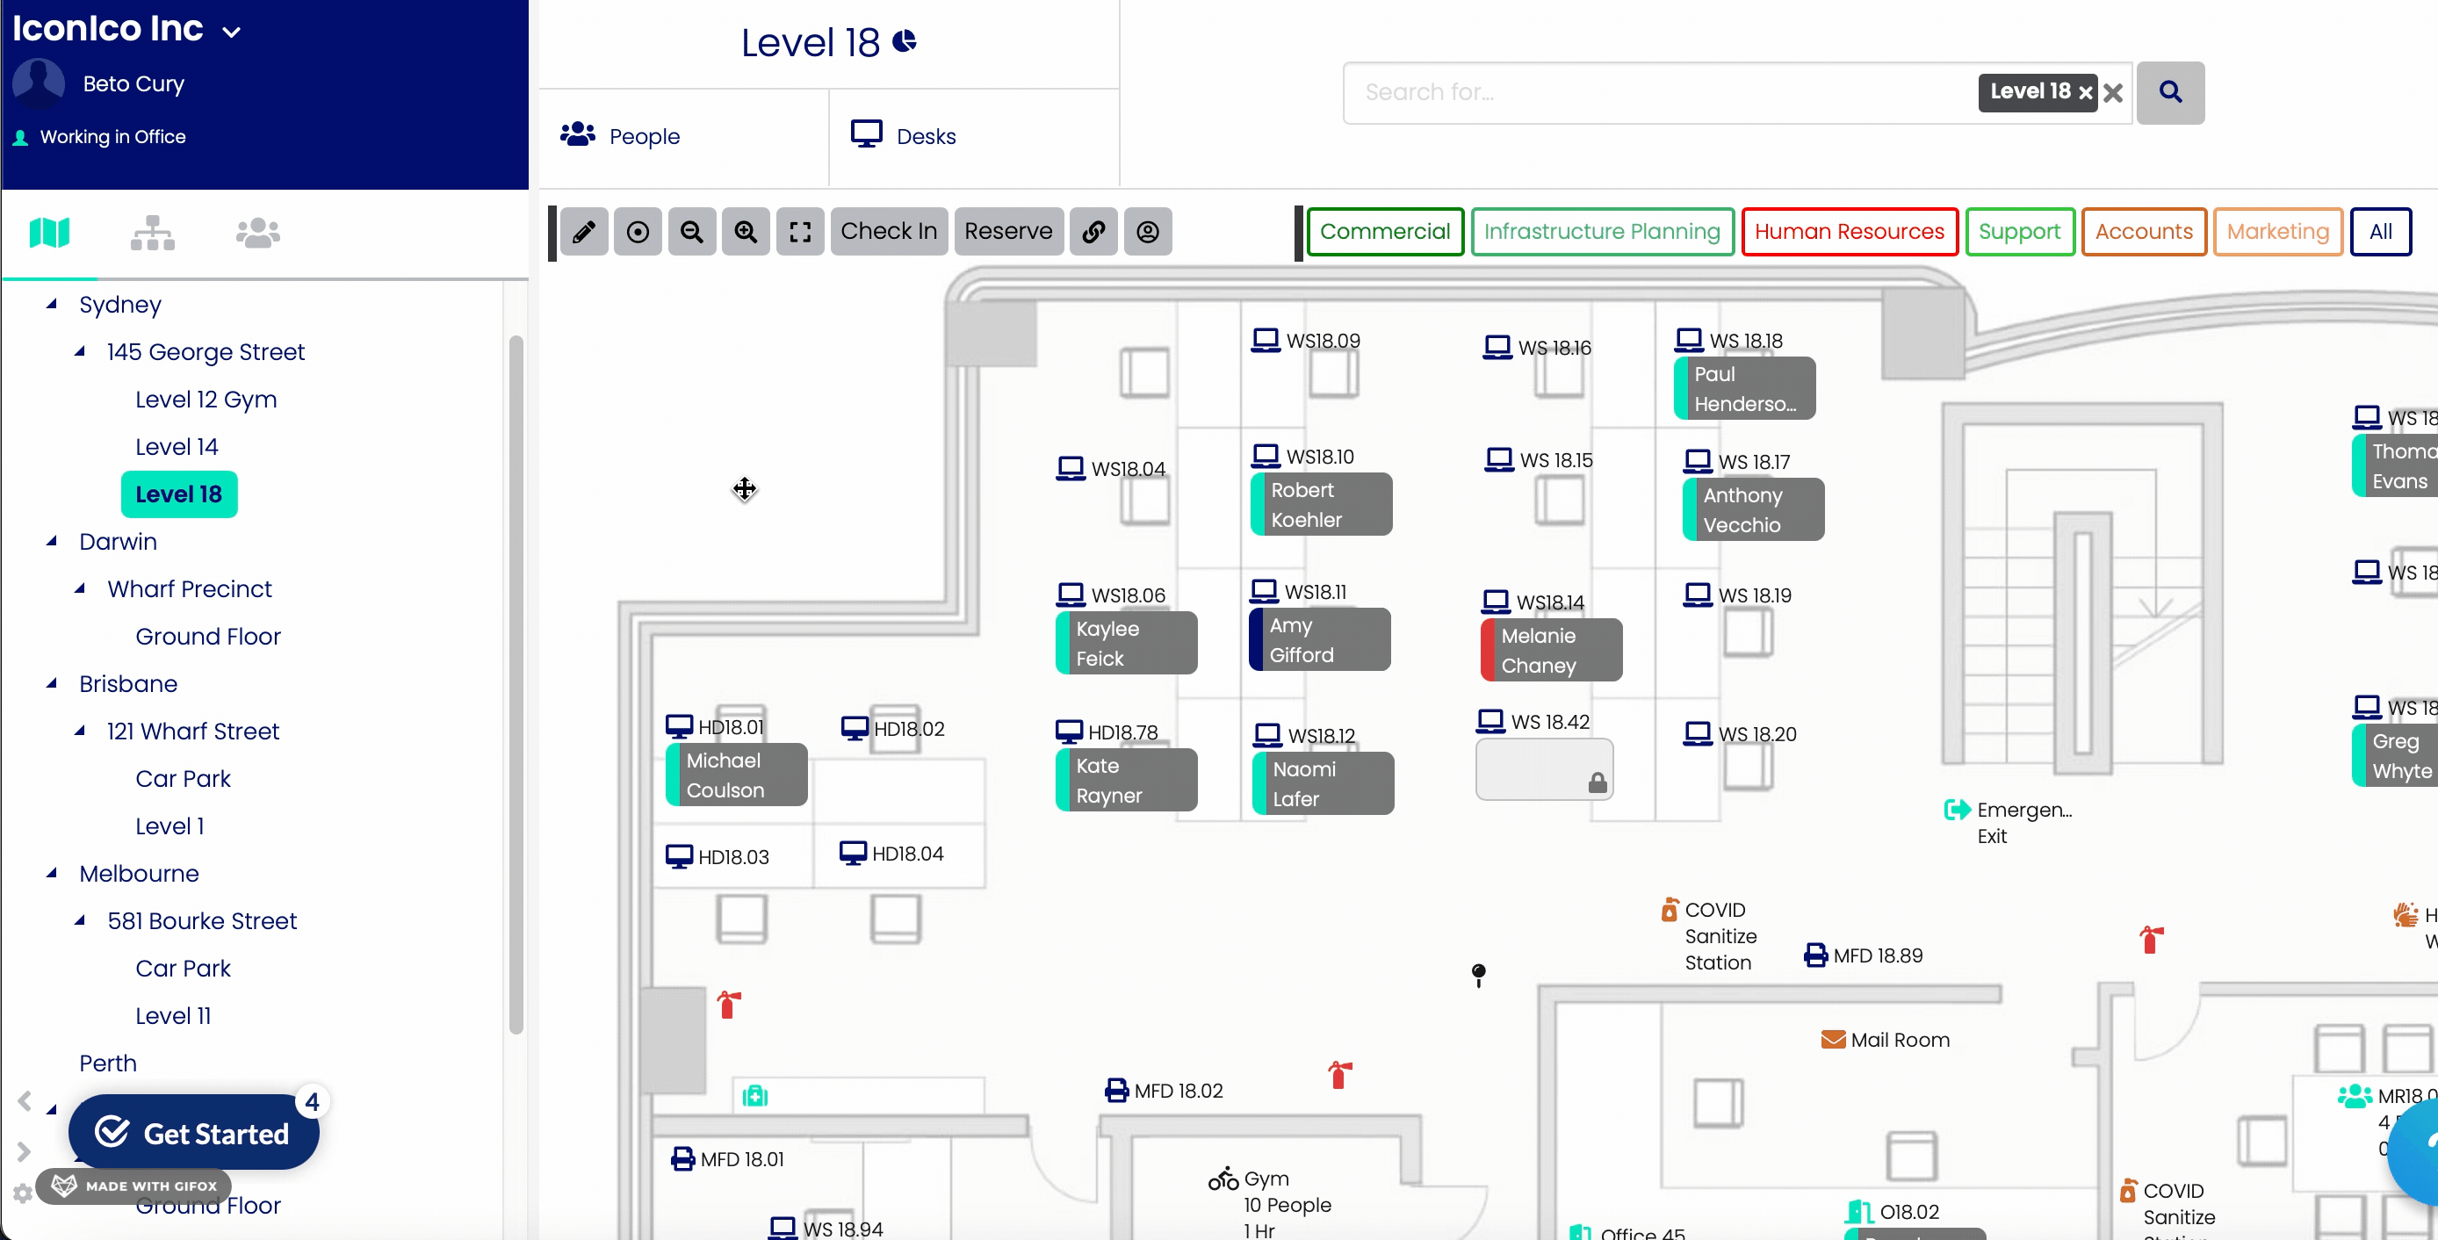This screenshot has height=1240, width=2438.
Task: Collapse the Melbourne tree node
Action: (52, 873)
